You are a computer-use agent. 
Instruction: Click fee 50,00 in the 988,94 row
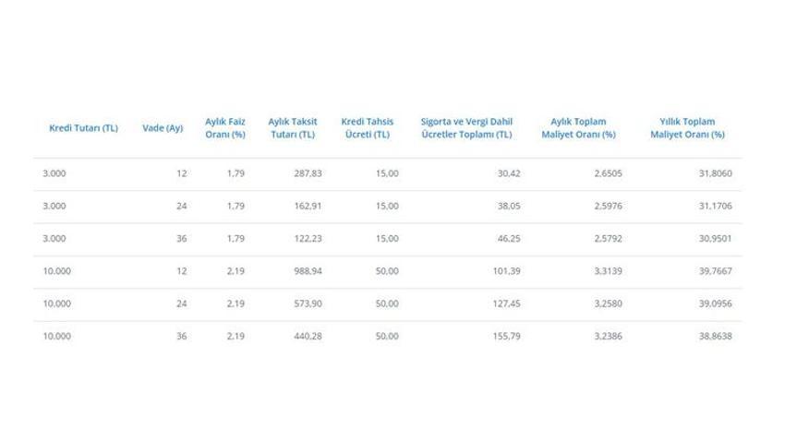point(388,271)
